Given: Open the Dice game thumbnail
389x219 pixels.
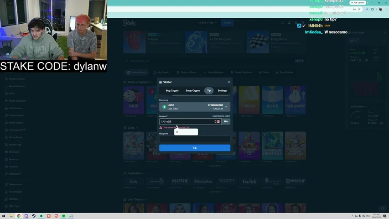Looking at the screenshot, I should tap(134, 100).
